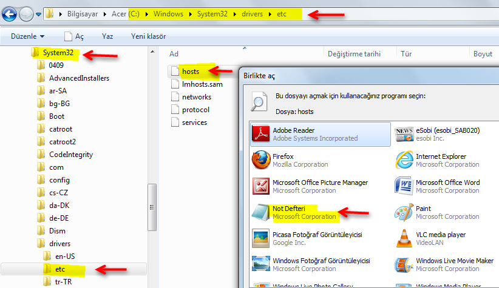Choose Picasa Fotoğraf Görüntüleyicisi program
The image size is (499, 288).
pyautogui.click(x=307, y=238)
